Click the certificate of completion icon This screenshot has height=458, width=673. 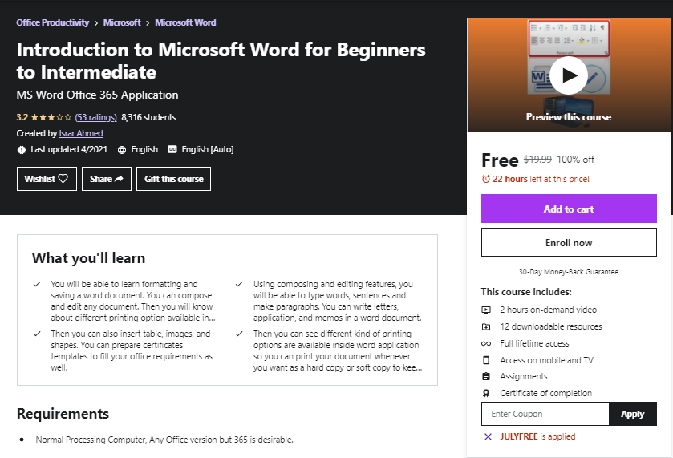(486, 393)
